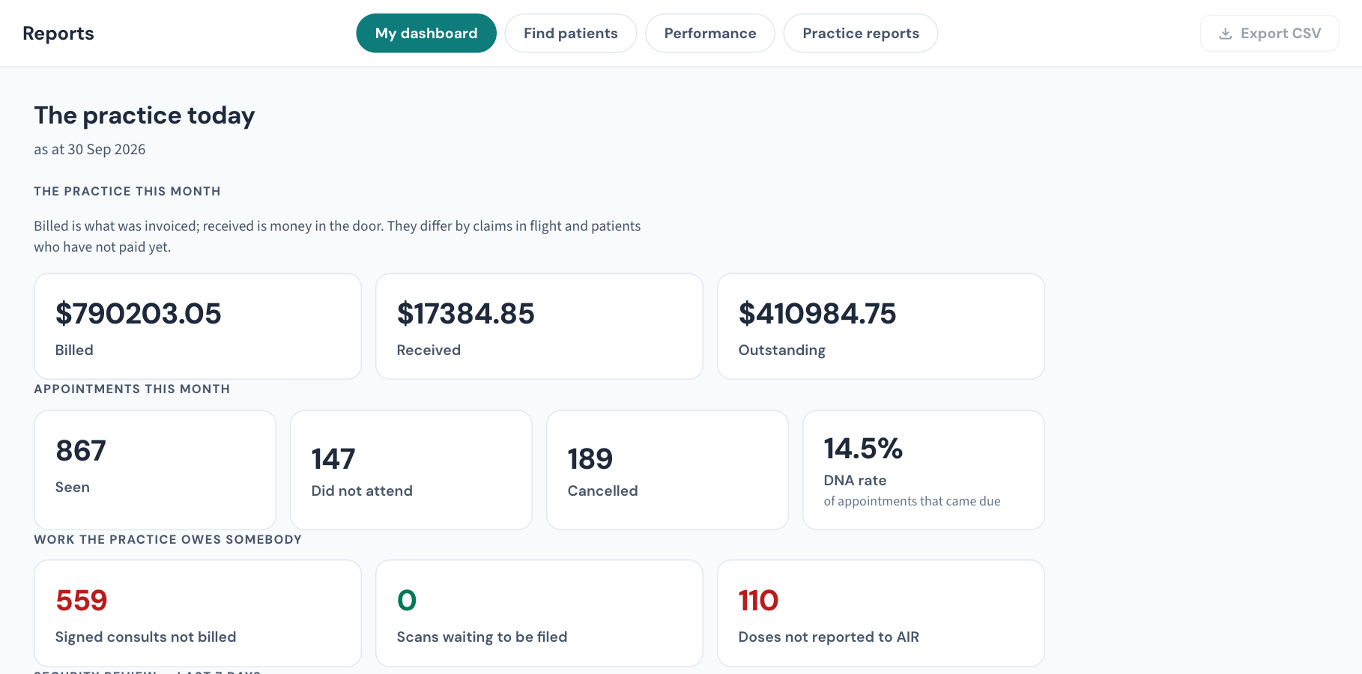Switch to the Find patients tab

pyautogui.click(x=571, y=33)
